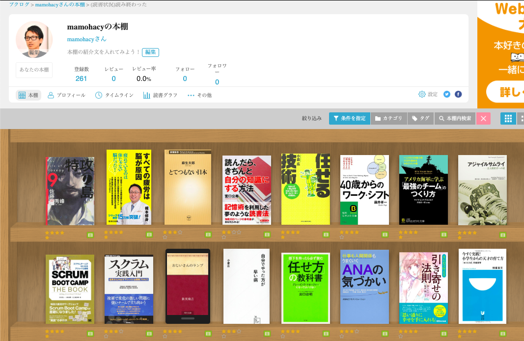This screenshot has width=524, height=341.
Task: Open 小学生からの天才の育て方 book cover
Action: pos(482,286)
